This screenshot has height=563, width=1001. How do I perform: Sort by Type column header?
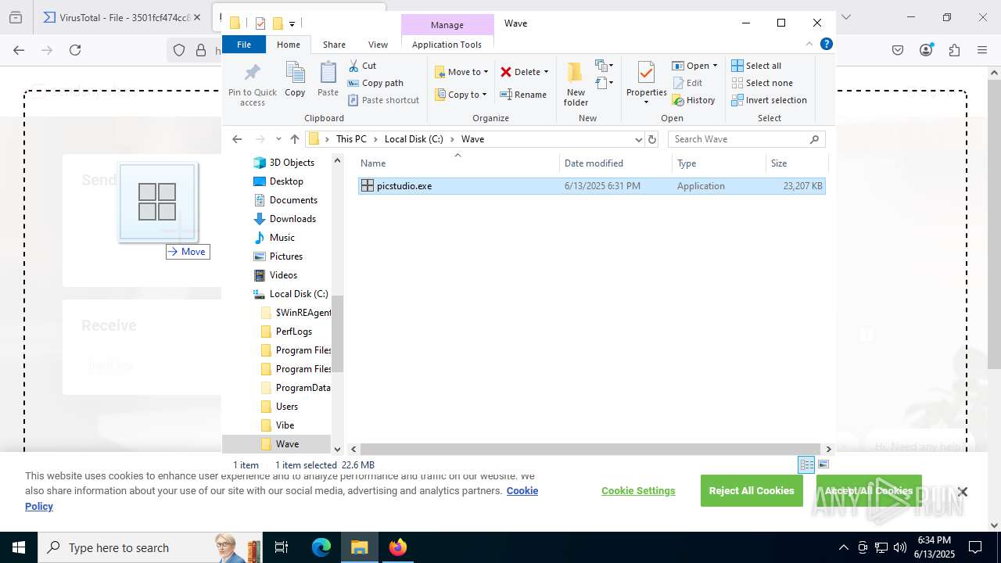click(719, 163)
